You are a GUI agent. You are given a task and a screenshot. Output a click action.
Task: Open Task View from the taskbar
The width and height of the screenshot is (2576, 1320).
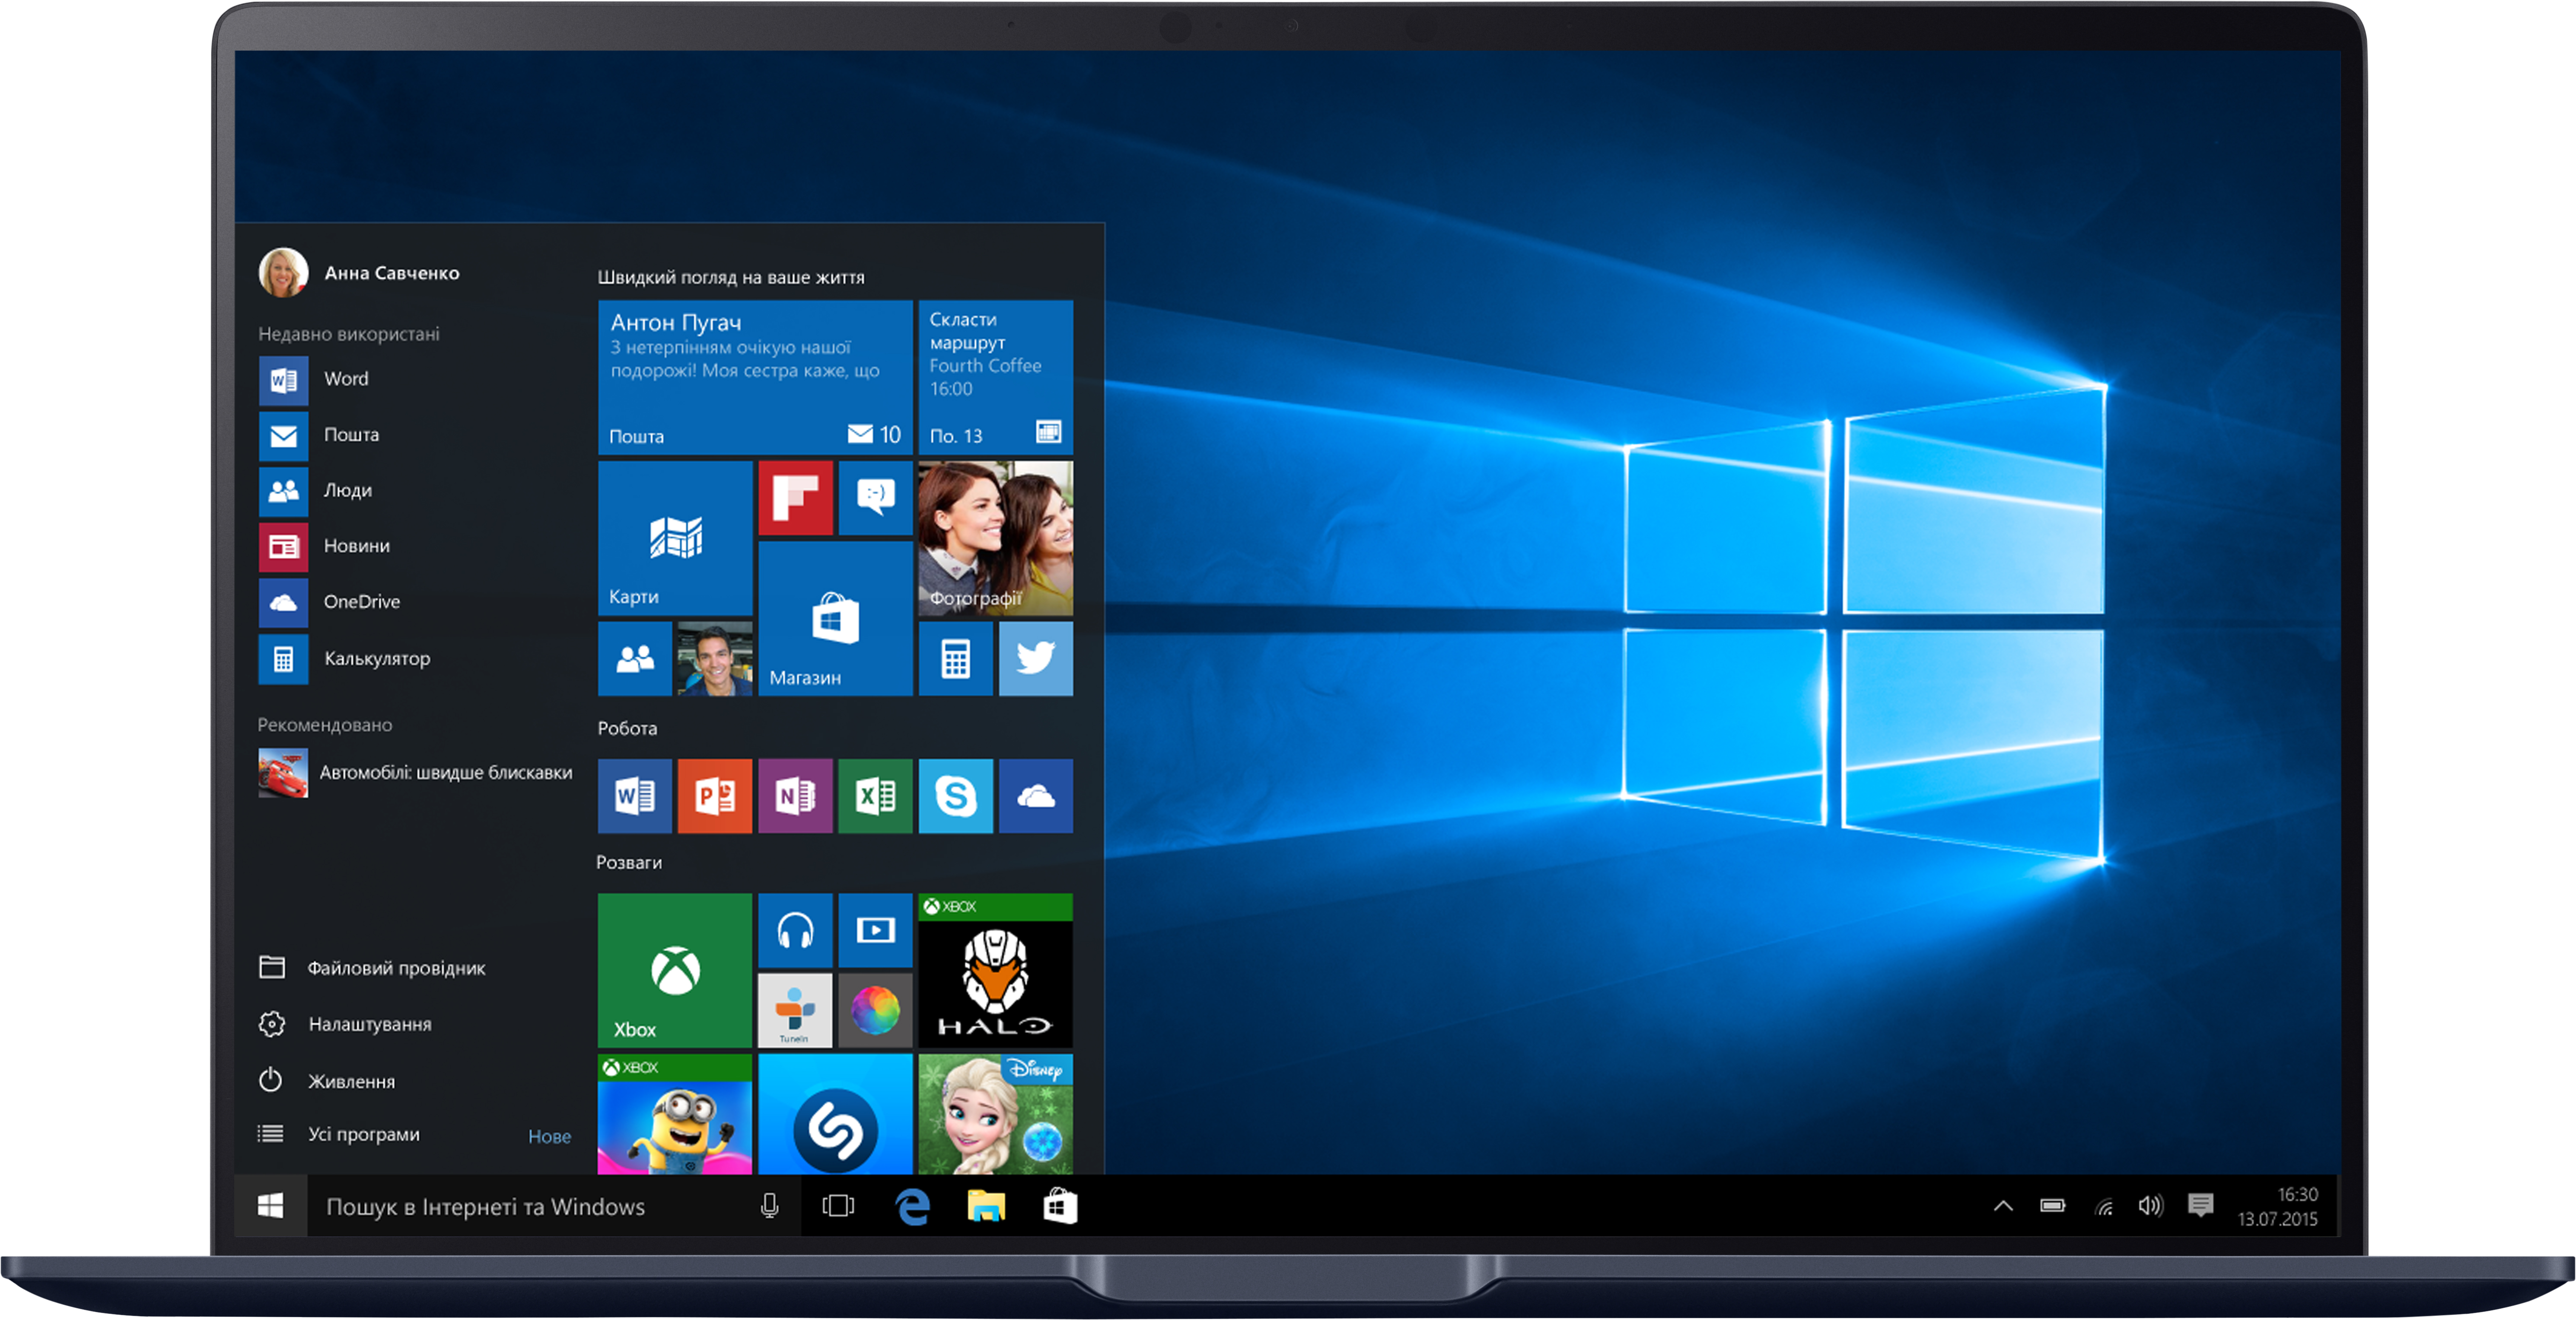pyautogui.click(x=838, y=1207)
